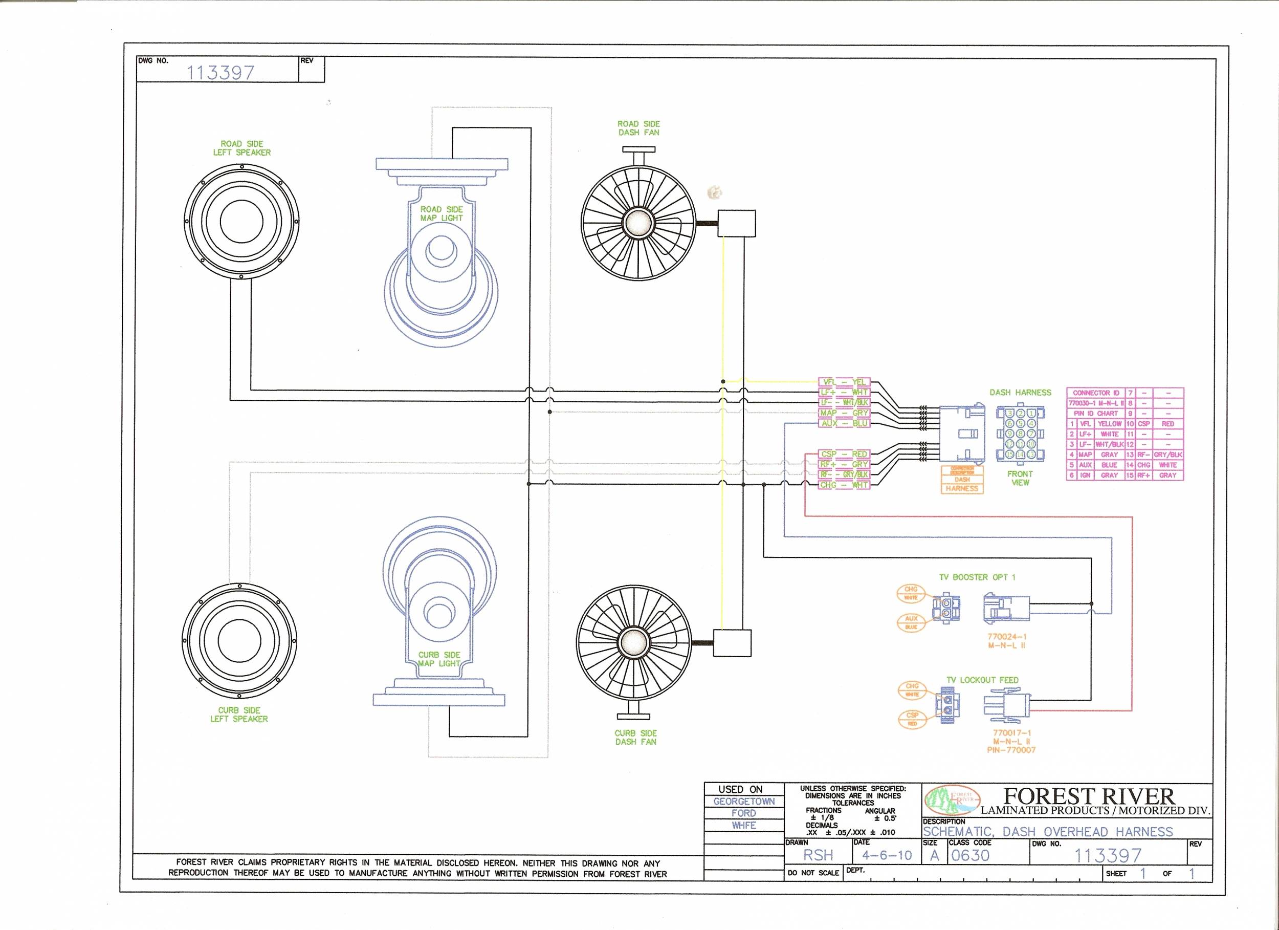The height and width of the screenshot is (930, 1279).
Task: Click the ROAD SIDE MAP LIGHT label
Action: [x=442, y=213]
